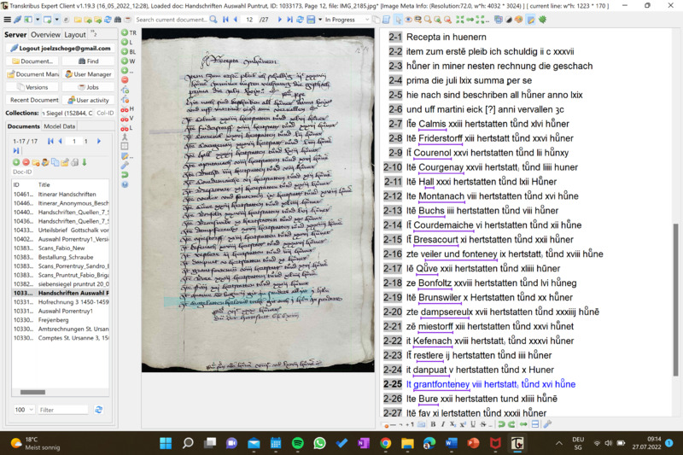This screenshot has height=455, width=683.
Task: Toggle italic formatting in transcription editor
Action: click(x=444, y=424)
